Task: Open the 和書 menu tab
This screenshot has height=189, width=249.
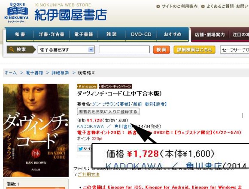Action: coord(20,34)
